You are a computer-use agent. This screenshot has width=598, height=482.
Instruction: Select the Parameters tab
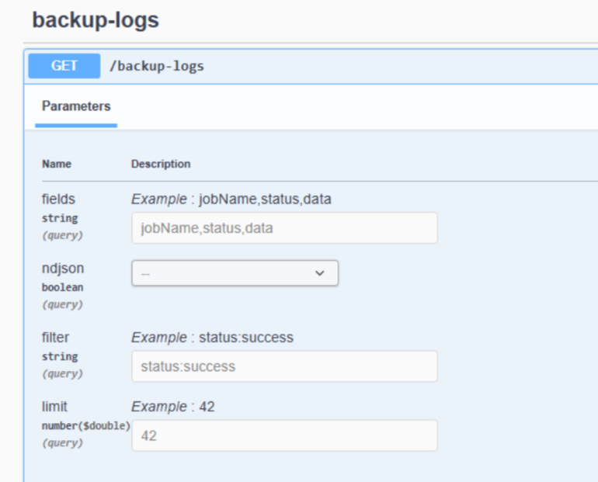pyautogui.click(x=76, y=106)
